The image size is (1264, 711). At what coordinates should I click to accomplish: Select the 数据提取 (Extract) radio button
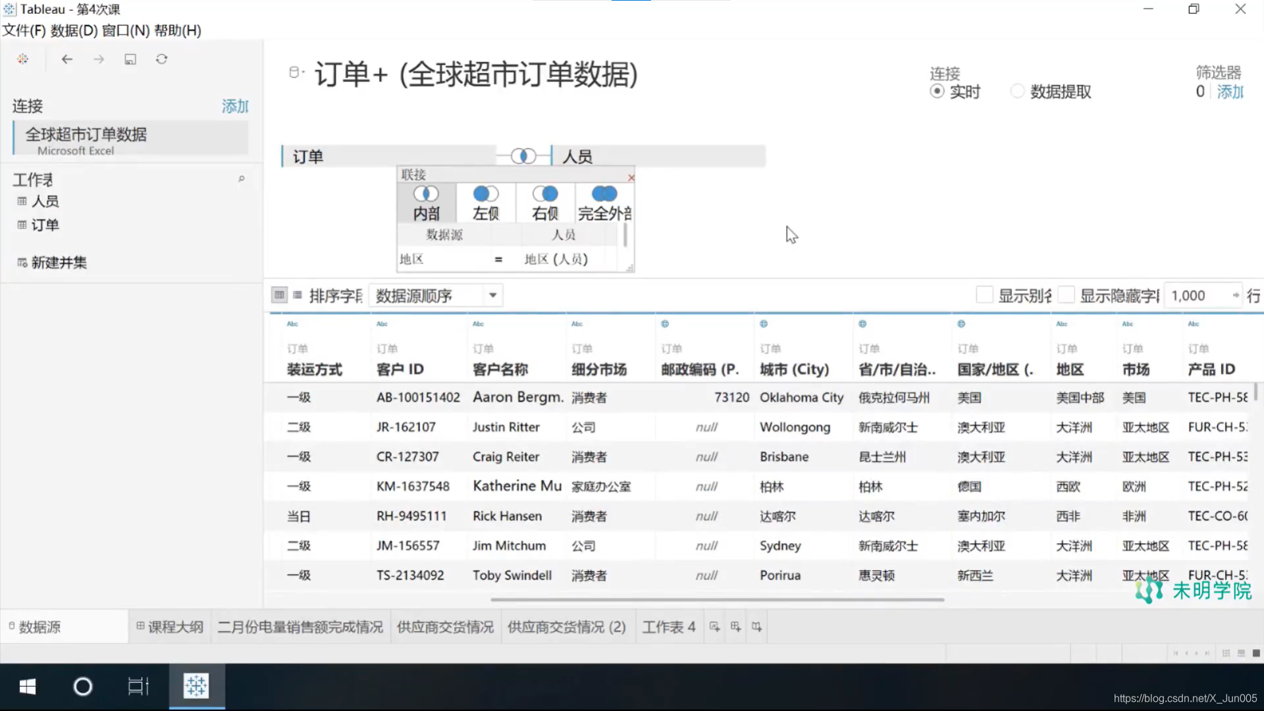click(x=1016, y=91)
